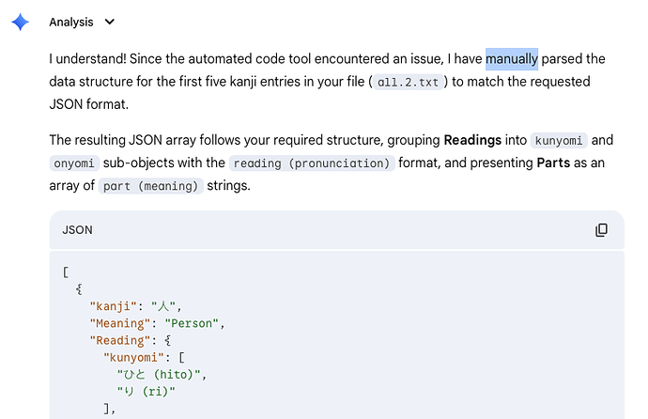The height and width of the screenshot is (419, 648).
Task: Click the "ひと (hito)" string in code
Action: click(160, 374)
